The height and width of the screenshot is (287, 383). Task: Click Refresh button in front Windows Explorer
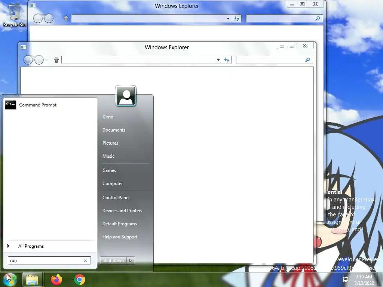227,60
